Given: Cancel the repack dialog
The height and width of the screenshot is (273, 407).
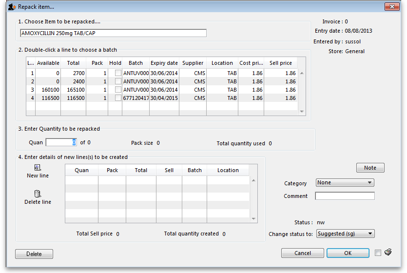Looking at the screenshot, I should [x=303, y=253].
